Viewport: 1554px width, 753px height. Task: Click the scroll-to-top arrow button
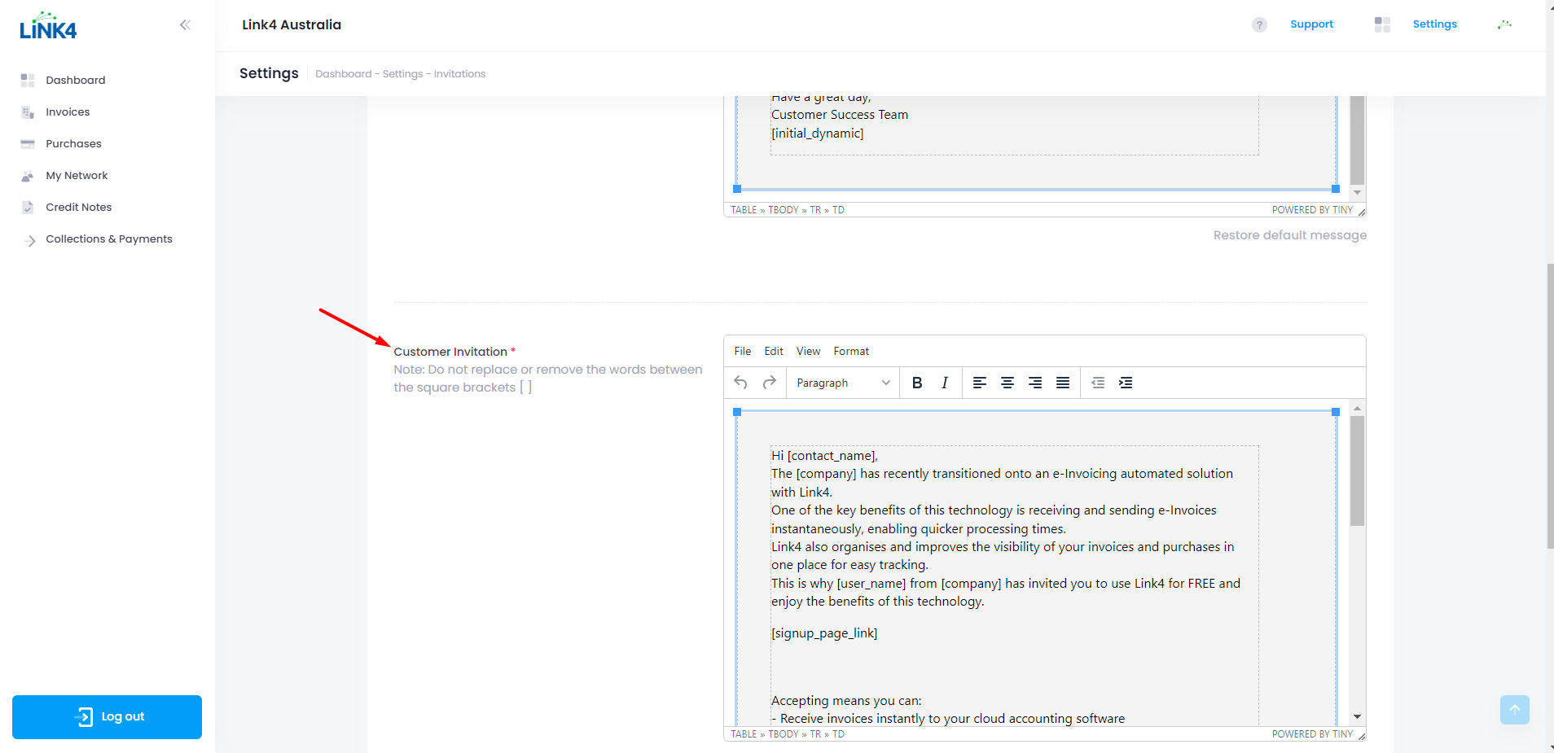(1515, 710)
